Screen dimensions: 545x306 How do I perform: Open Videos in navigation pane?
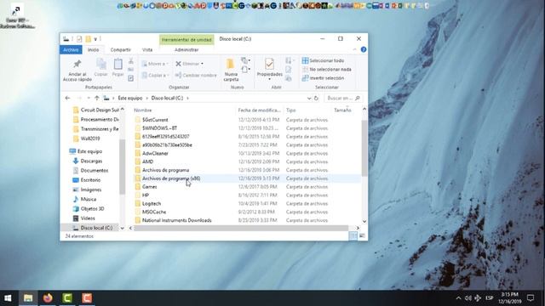pos(88,218)
